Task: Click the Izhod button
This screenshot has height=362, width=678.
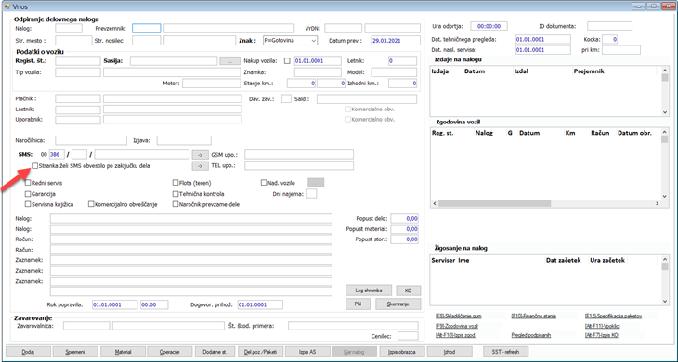Action: tap(450, 352)
